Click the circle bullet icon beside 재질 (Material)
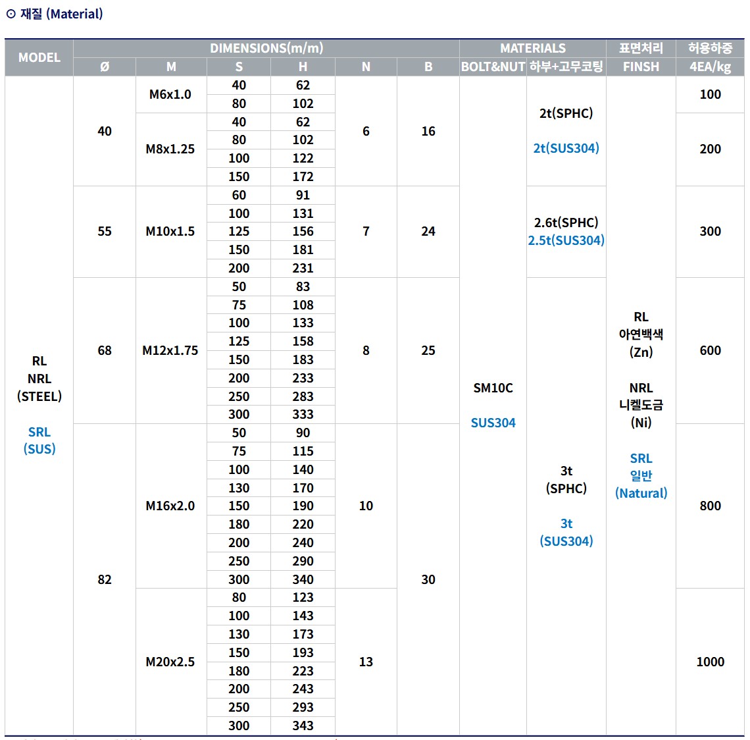Viewport: 750px width, 740px height. (x=11, y=14)
